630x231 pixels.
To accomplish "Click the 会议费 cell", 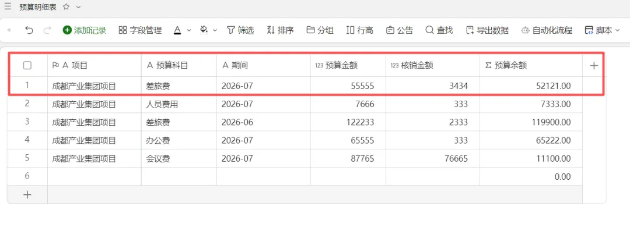I will pyautogui.click(x=179, y=158).
